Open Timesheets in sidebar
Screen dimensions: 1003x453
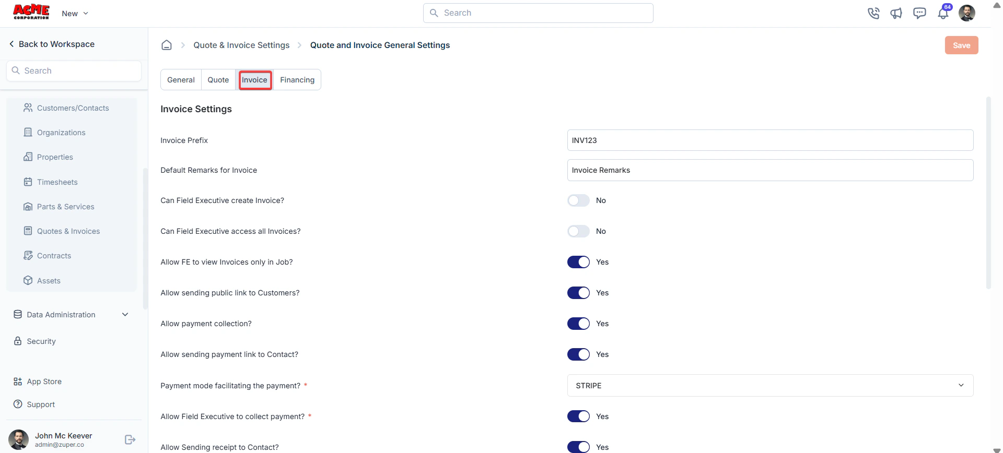click(x=57, y=182)
